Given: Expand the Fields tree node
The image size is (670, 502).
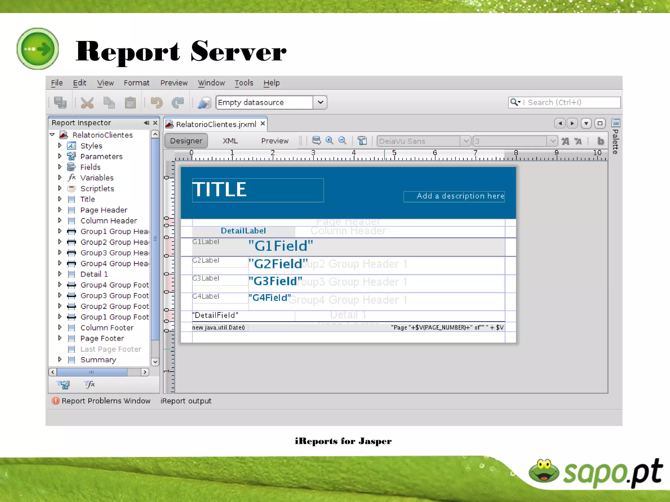Looking at the screenshot, I should click(x=60, y=167).
